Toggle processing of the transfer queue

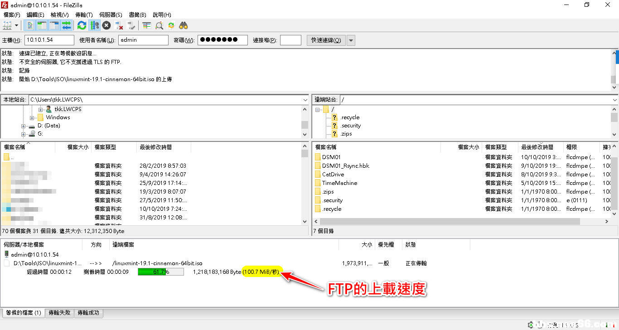(94, 25)
